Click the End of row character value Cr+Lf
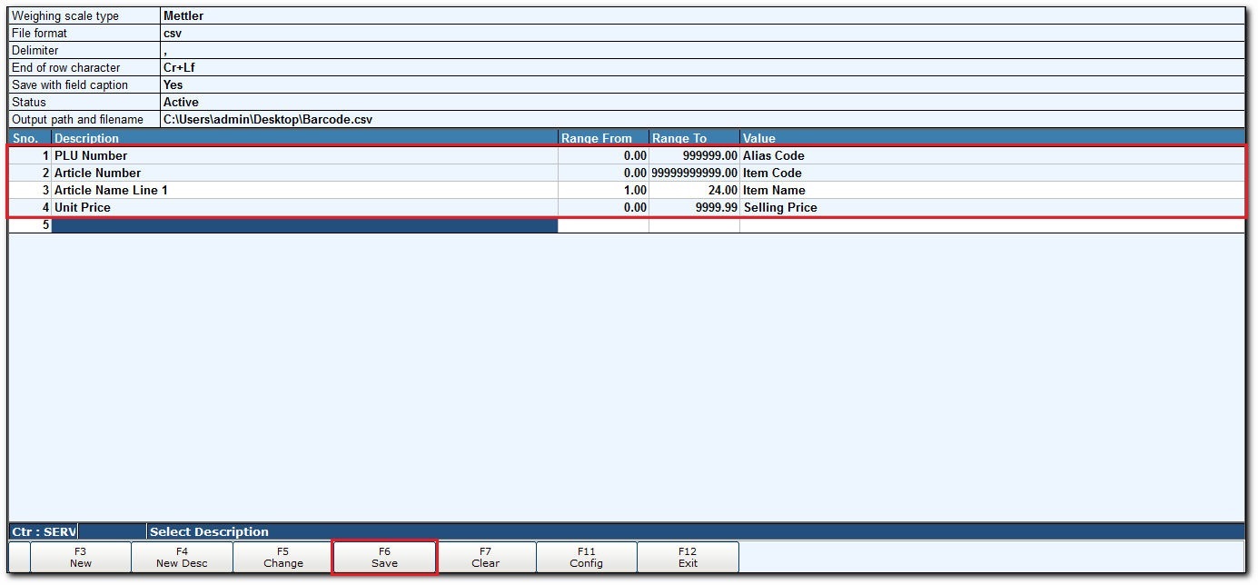1258x585 pixels. coord(179,67)
